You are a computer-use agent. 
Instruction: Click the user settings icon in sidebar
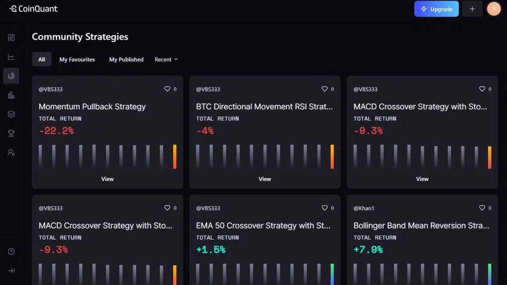tap(11, 153)
